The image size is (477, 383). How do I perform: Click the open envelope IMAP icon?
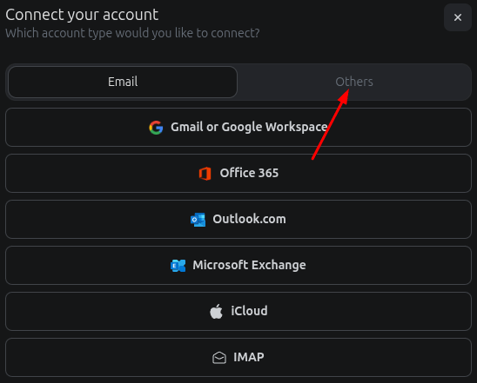219,358
